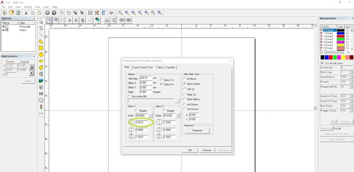
Task: Adjust the Frequency(KHz) stepper
Action: pyautogui.click(x=351, y=87)
